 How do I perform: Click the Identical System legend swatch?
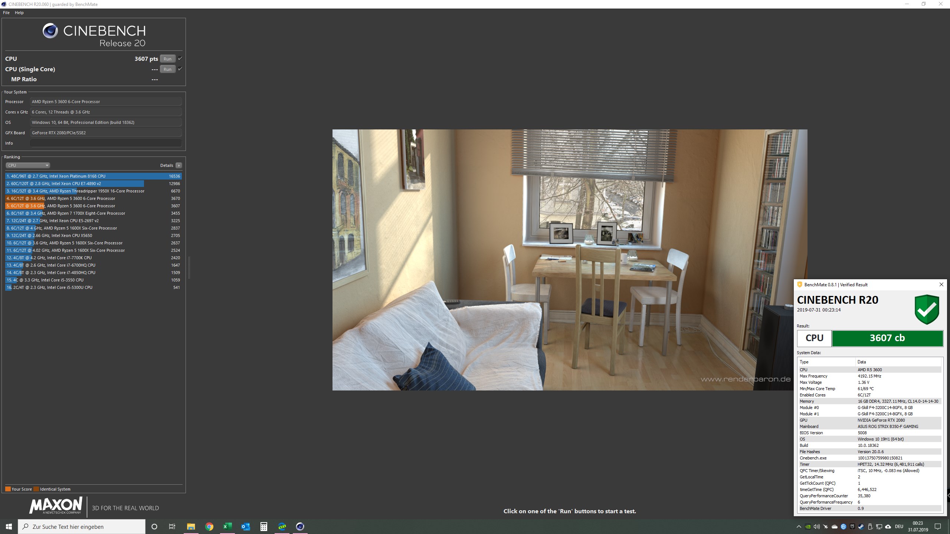(36, 489)
